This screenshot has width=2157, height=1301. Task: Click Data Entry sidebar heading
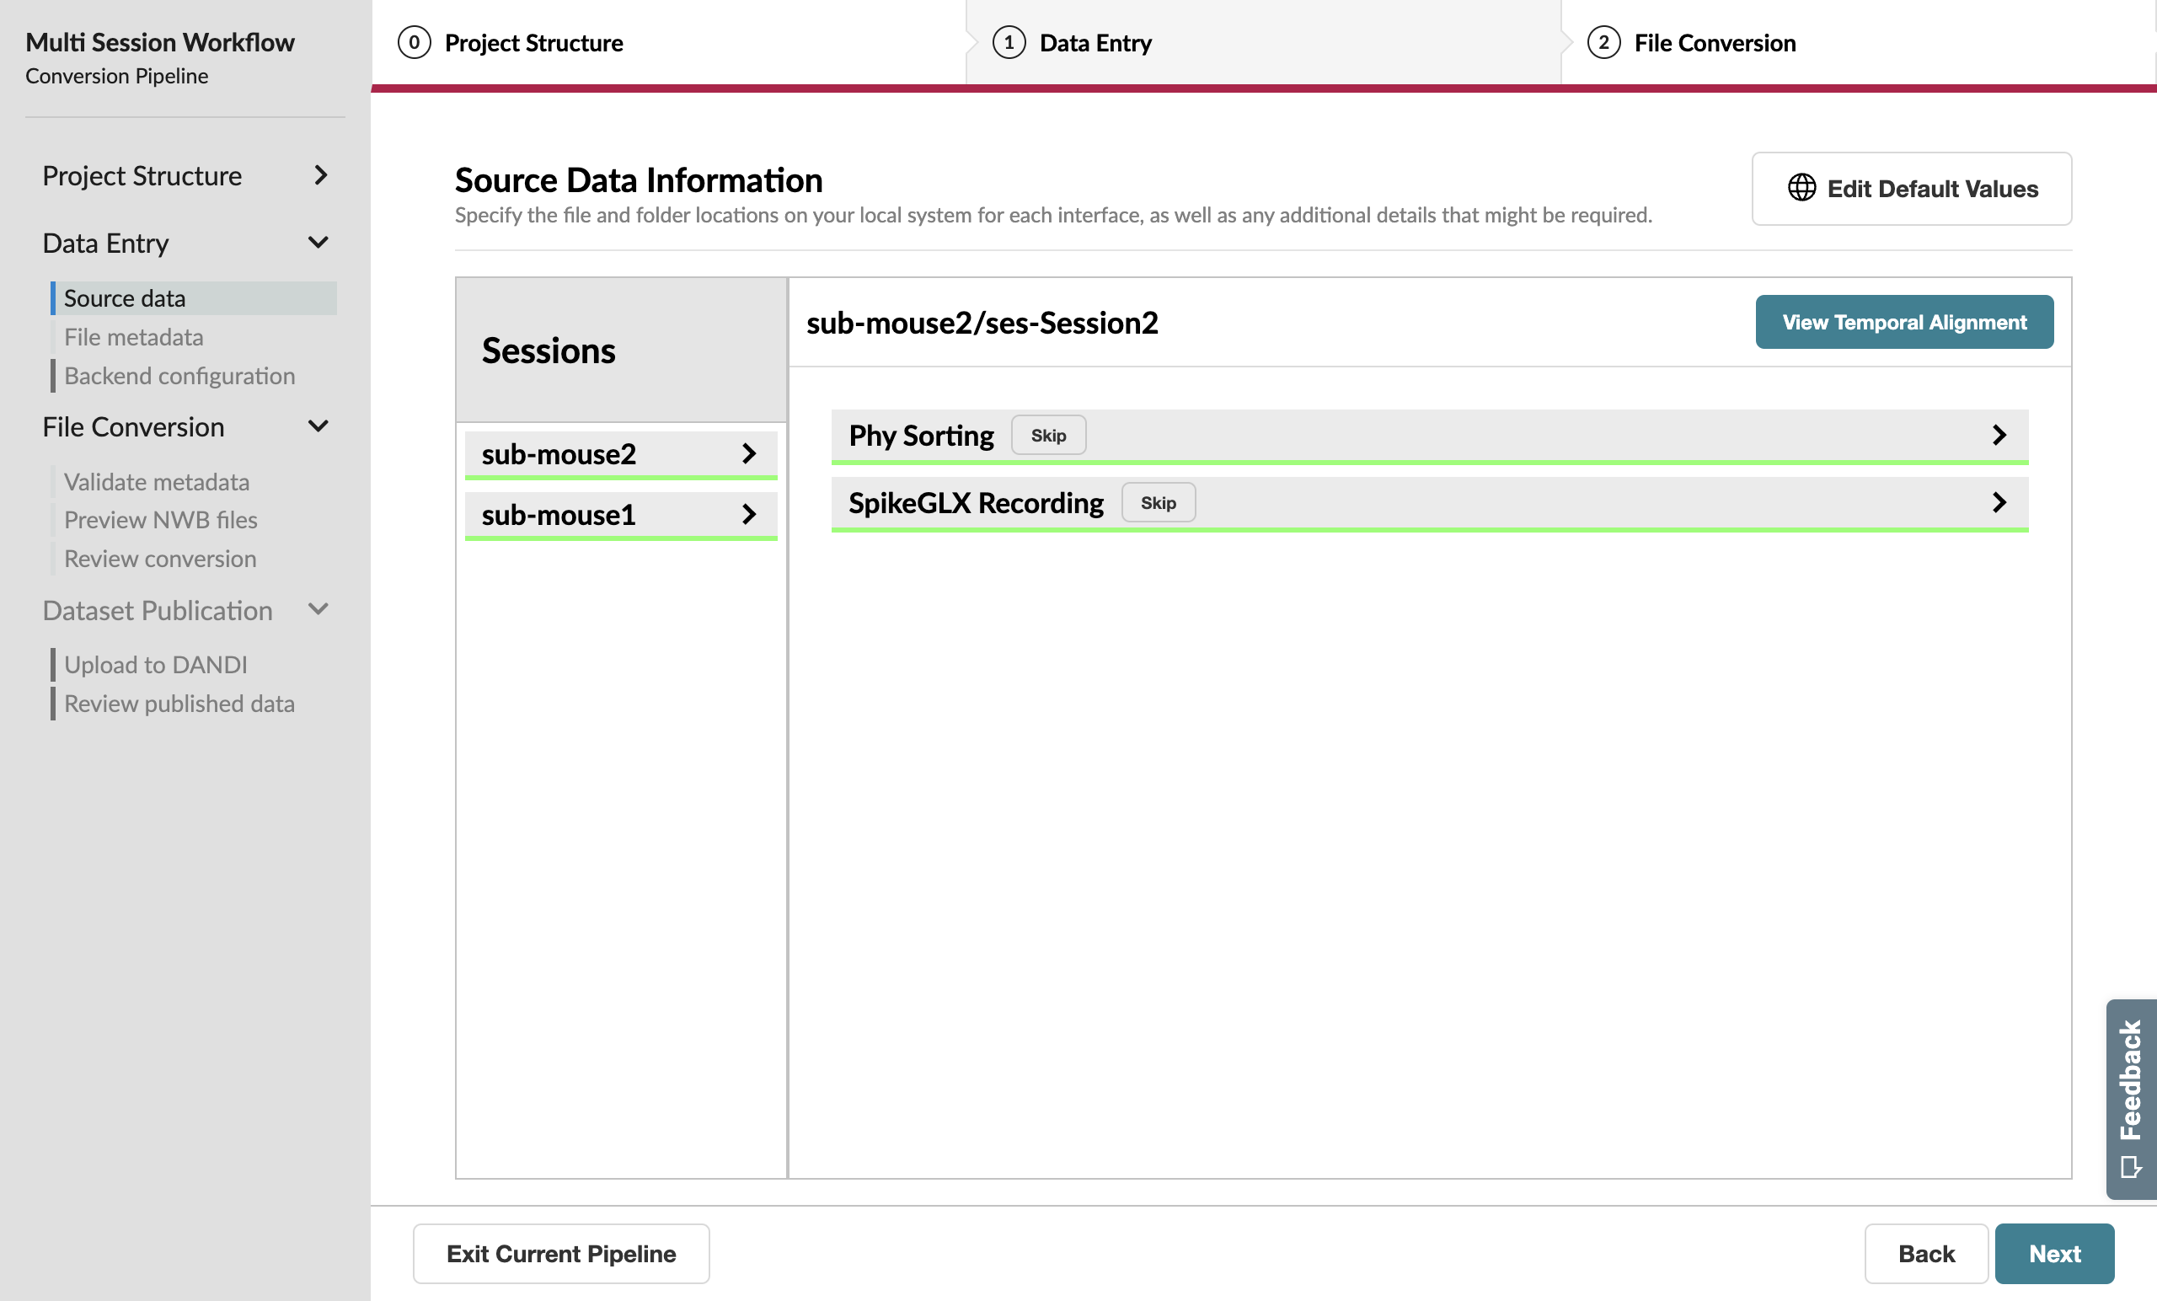tap(106, 243)
